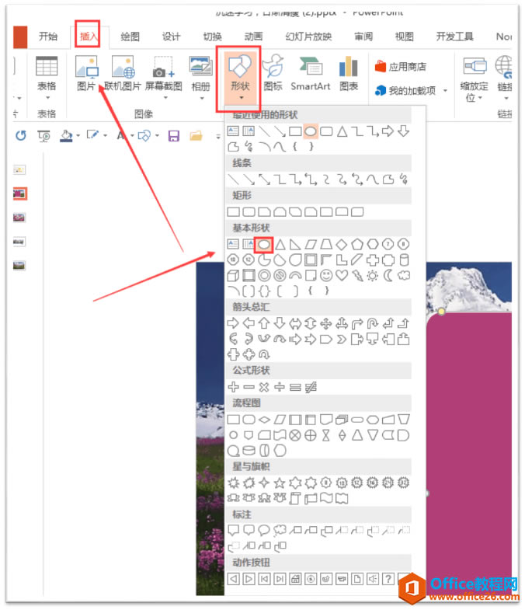This screenshot has width=525, height=610.
Task: Select the second slide thumbnail
Action: [19, 193]
